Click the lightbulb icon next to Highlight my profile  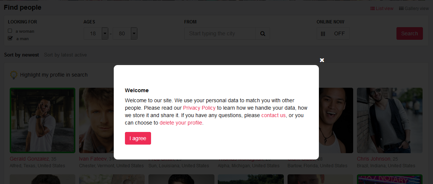click(x=13, y=75)
